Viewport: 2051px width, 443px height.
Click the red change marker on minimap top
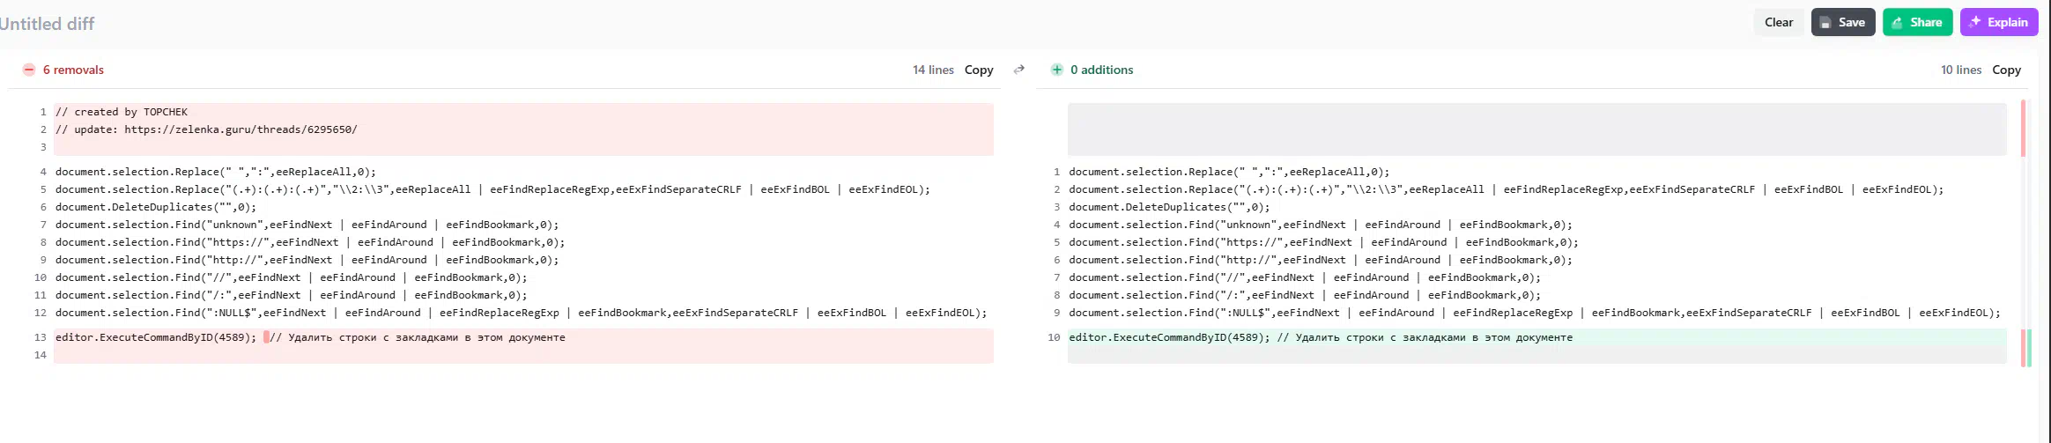[x=2023, y=128]
